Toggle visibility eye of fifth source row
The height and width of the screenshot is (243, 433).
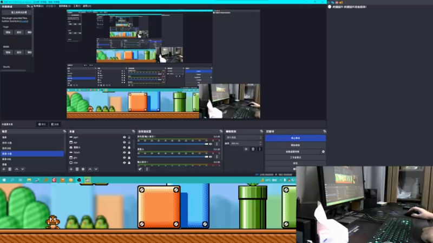pos(124,158)
